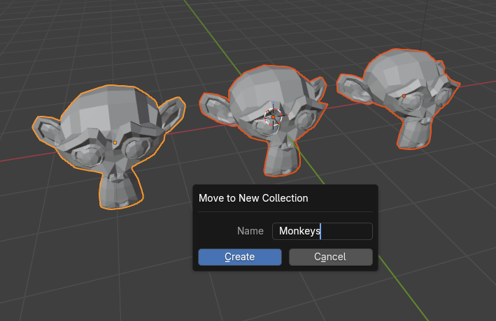The height and width of the screenshot is (321, 496).
Task: Select the middle monkey head at 3D cursor
Action: tap(264, 119)
